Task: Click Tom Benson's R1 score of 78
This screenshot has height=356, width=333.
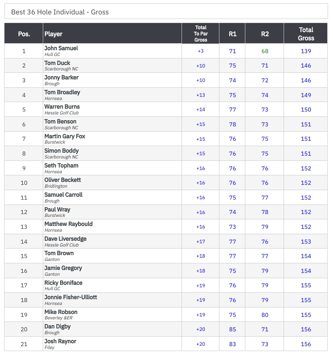Action: click(x=233, y=124)
